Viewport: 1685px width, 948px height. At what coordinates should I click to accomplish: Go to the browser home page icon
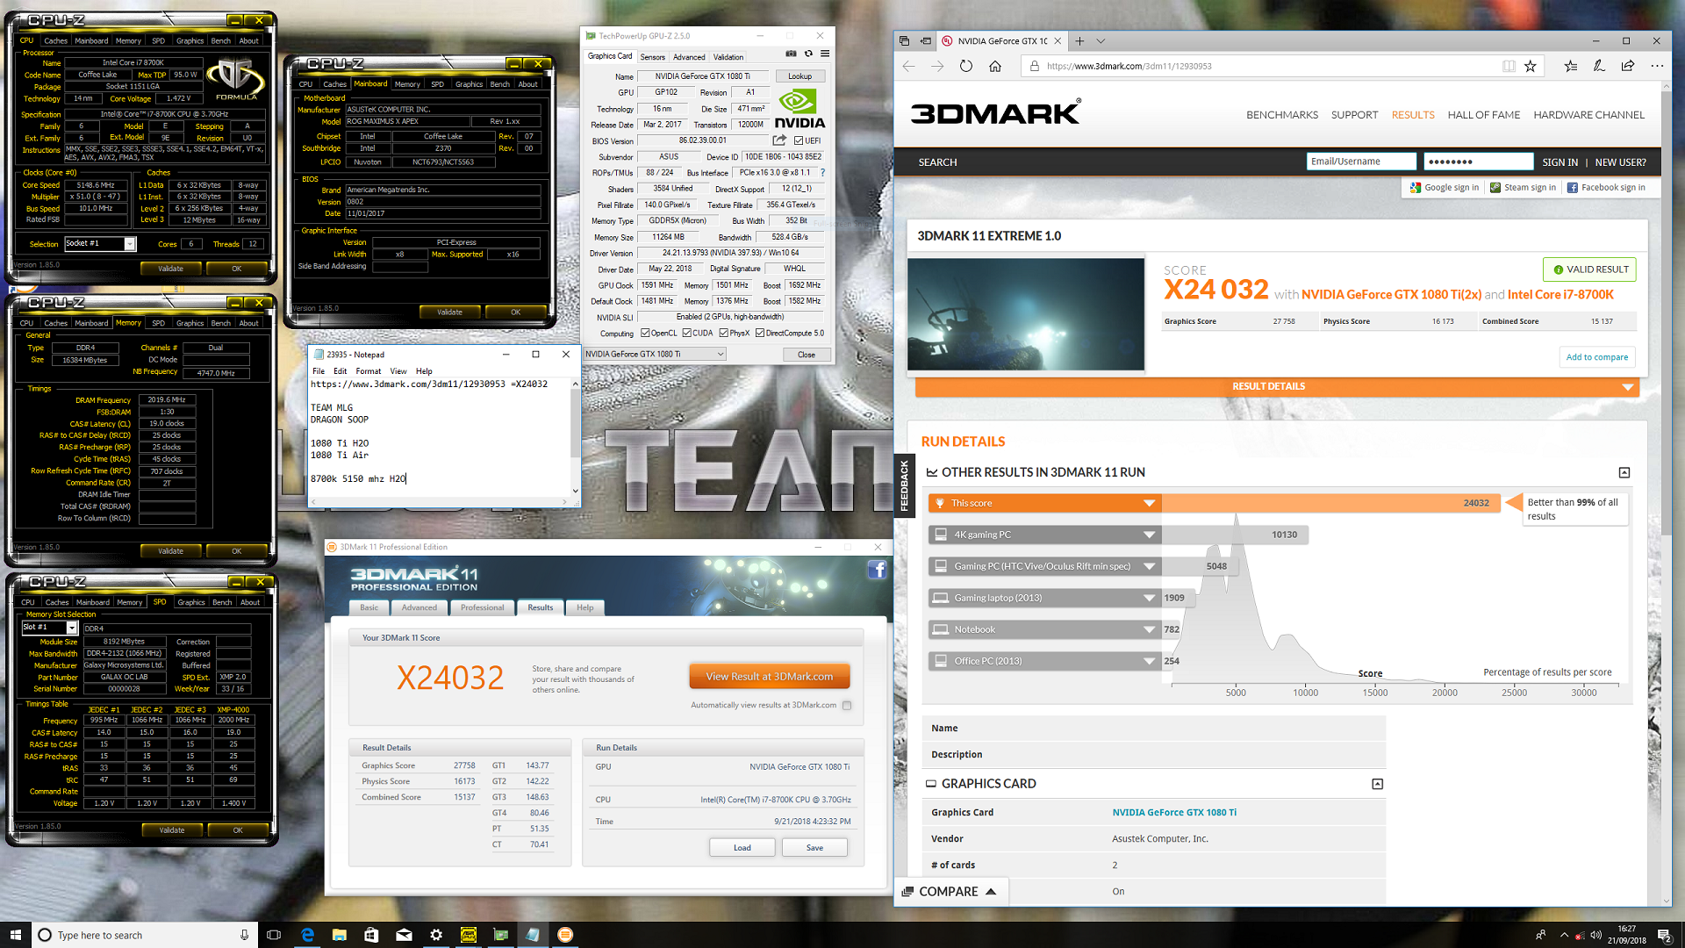tap(995, 66)
